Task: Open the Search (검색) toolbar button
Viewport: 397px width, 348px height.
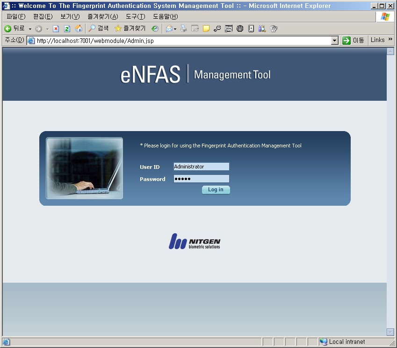Action: (x=98, y=28)
